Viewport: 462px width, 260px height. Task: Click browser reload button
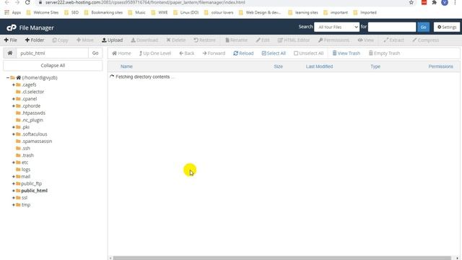[27, 2]
